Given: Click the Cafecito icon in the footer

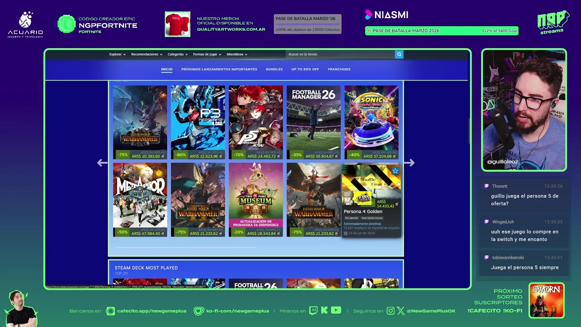Looking at the screenshot, I should click(110, 311).
